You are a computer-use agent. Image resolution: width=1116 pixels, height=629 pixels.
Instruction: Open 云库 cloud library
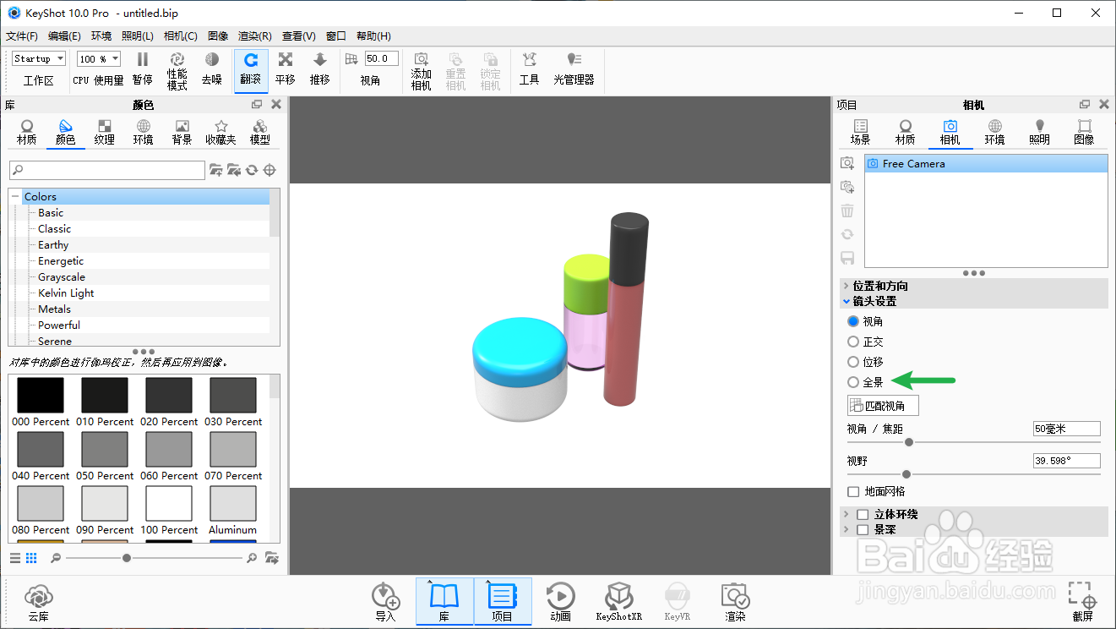point(39,602)
